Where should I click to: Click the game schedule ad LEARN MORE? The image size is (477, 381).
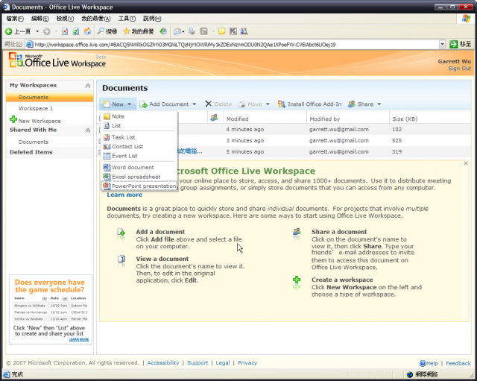point(79,339)
